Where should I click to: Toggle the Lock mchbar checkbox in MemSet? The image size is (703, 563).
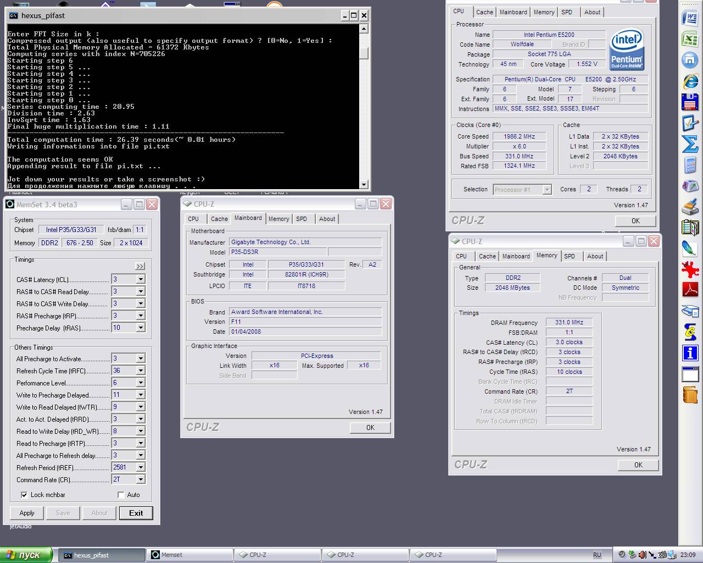pos(24,495)
